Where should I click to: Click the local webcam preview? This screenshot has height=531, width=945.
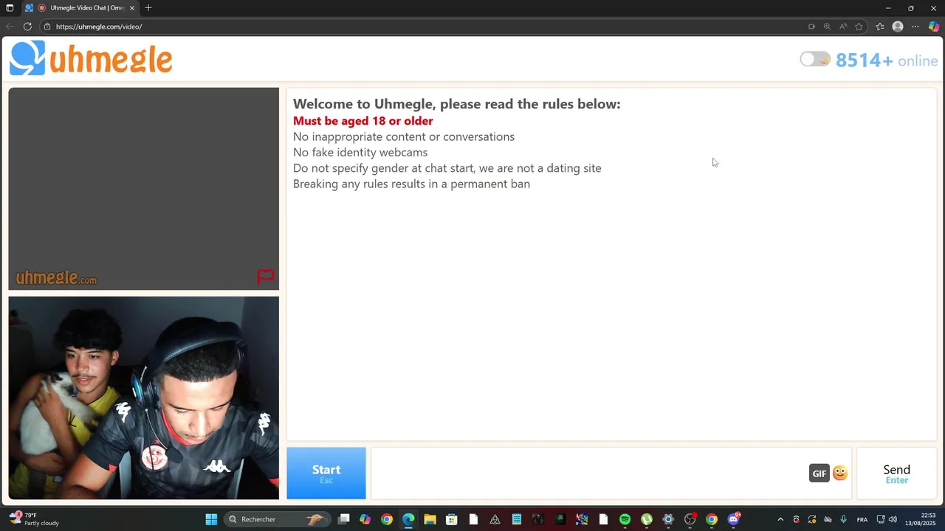pyautogui.click(x=144, y=398)
